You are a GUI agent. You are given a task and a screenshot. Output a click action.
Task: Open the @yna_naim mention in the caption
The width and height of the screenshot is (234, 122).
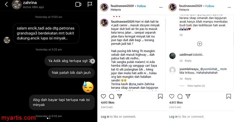click(x=136, y=84)
